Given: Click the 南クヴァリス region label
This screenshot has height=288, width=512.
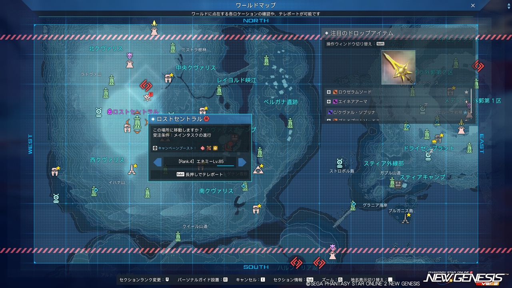Looking at the screenshot, I should pos(216,191).
